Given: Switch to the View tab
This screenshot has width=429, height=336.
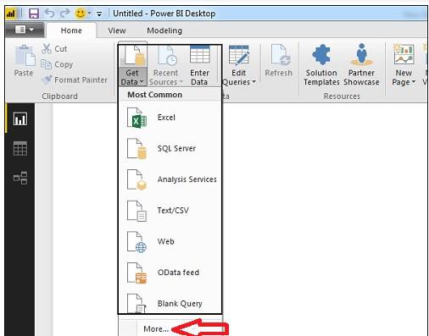Looking at the screenshot, I should point(117,30).
